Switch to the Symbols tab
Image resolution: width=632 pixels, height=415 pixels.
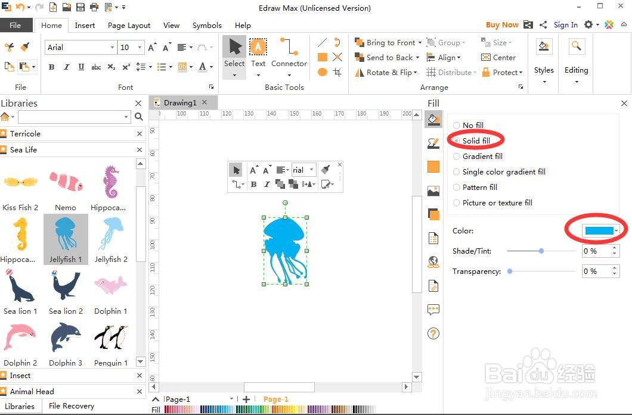pyautogui.click(x=207, y=26)
